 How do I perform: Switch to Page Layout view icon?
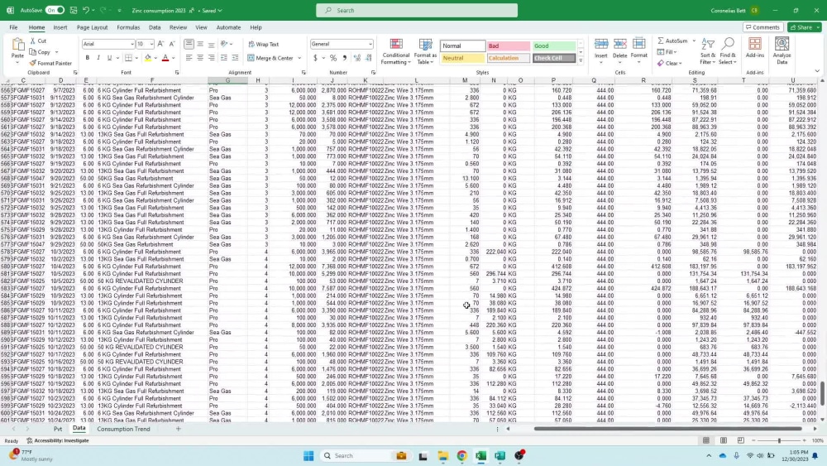[724, 440]
